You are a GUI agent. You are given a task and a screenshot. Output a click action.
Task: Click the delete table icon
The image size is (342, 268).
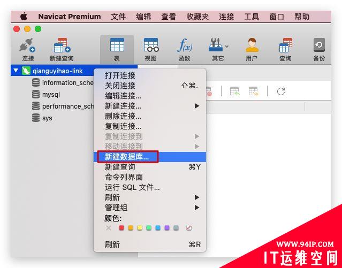[209, 91]
